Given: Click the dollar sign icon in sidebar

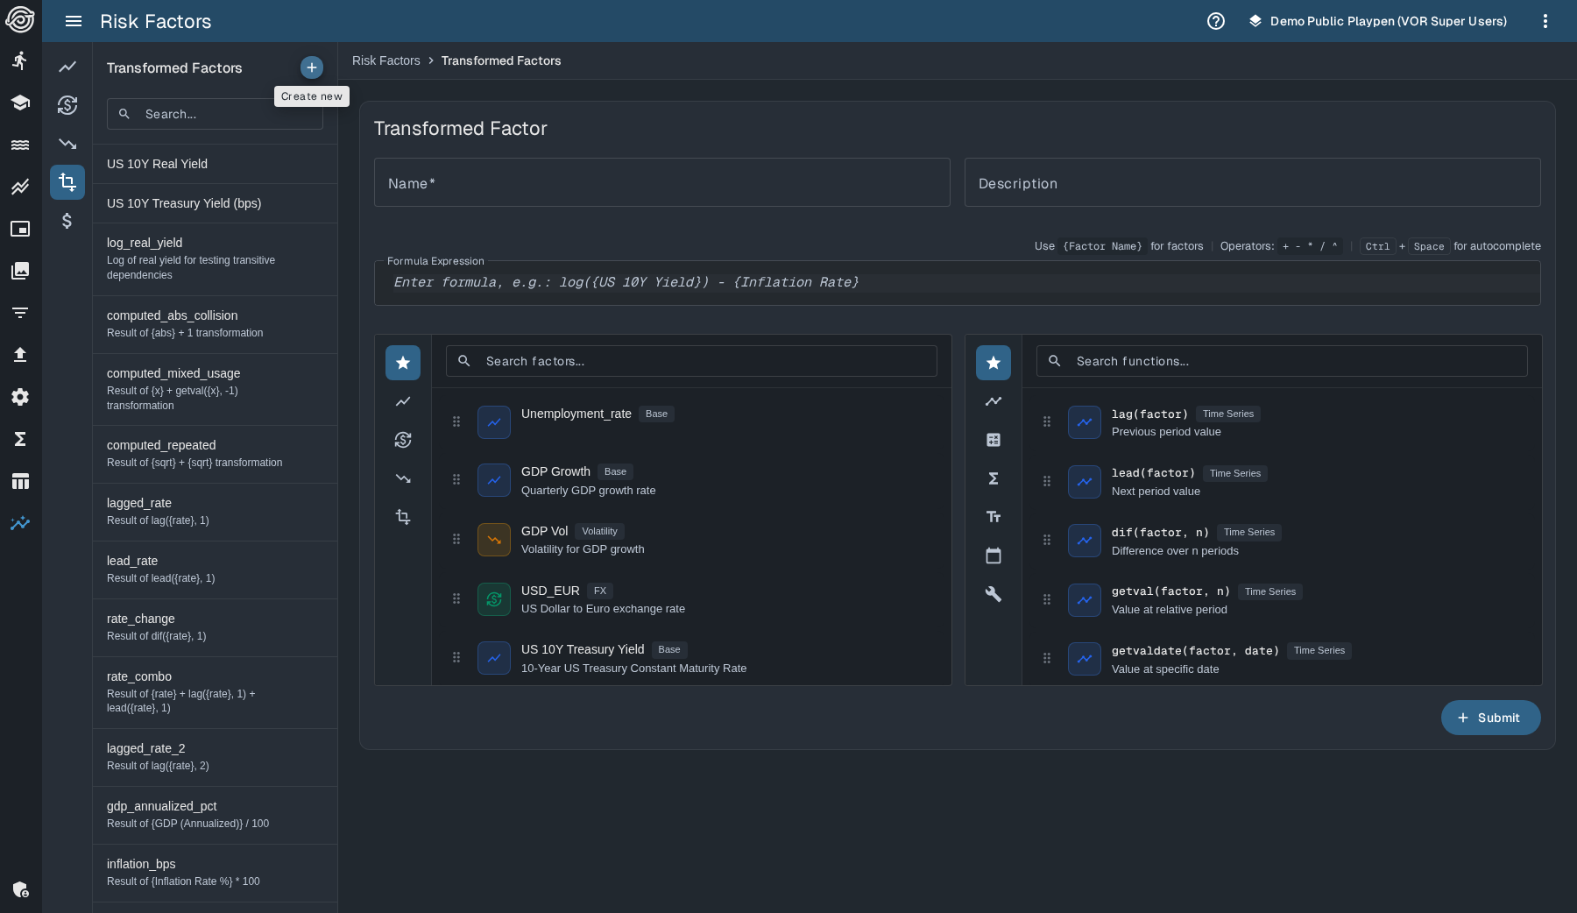Looking at the screenshot, I should [x=67, y=221].
